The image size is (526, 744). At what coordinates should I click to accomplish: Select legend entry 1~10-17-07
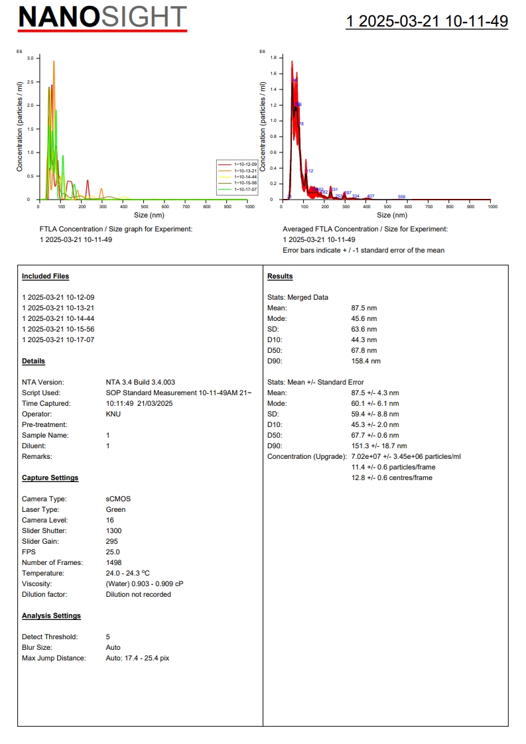click(x=237, y=190)
